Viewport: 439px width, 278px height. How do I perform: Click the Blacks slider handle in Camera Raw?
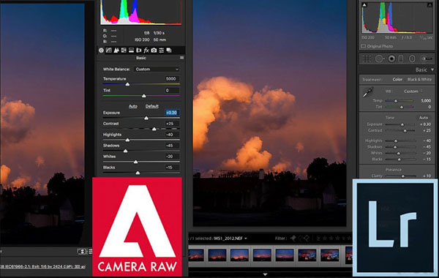138,173
